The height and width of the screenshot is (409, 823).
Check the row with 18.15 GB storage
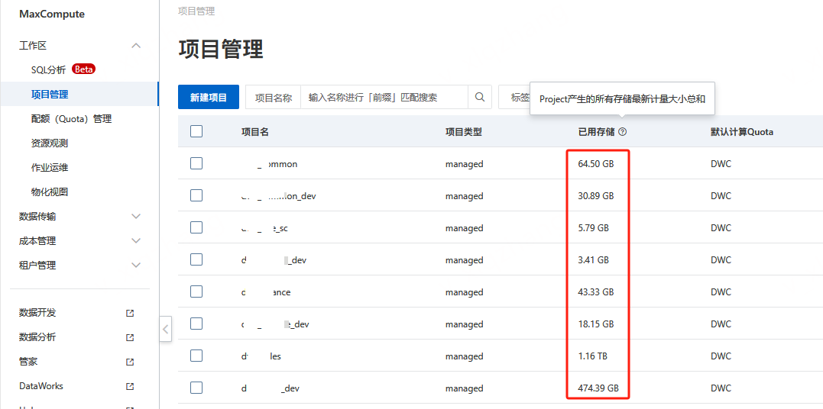point(196,324)
